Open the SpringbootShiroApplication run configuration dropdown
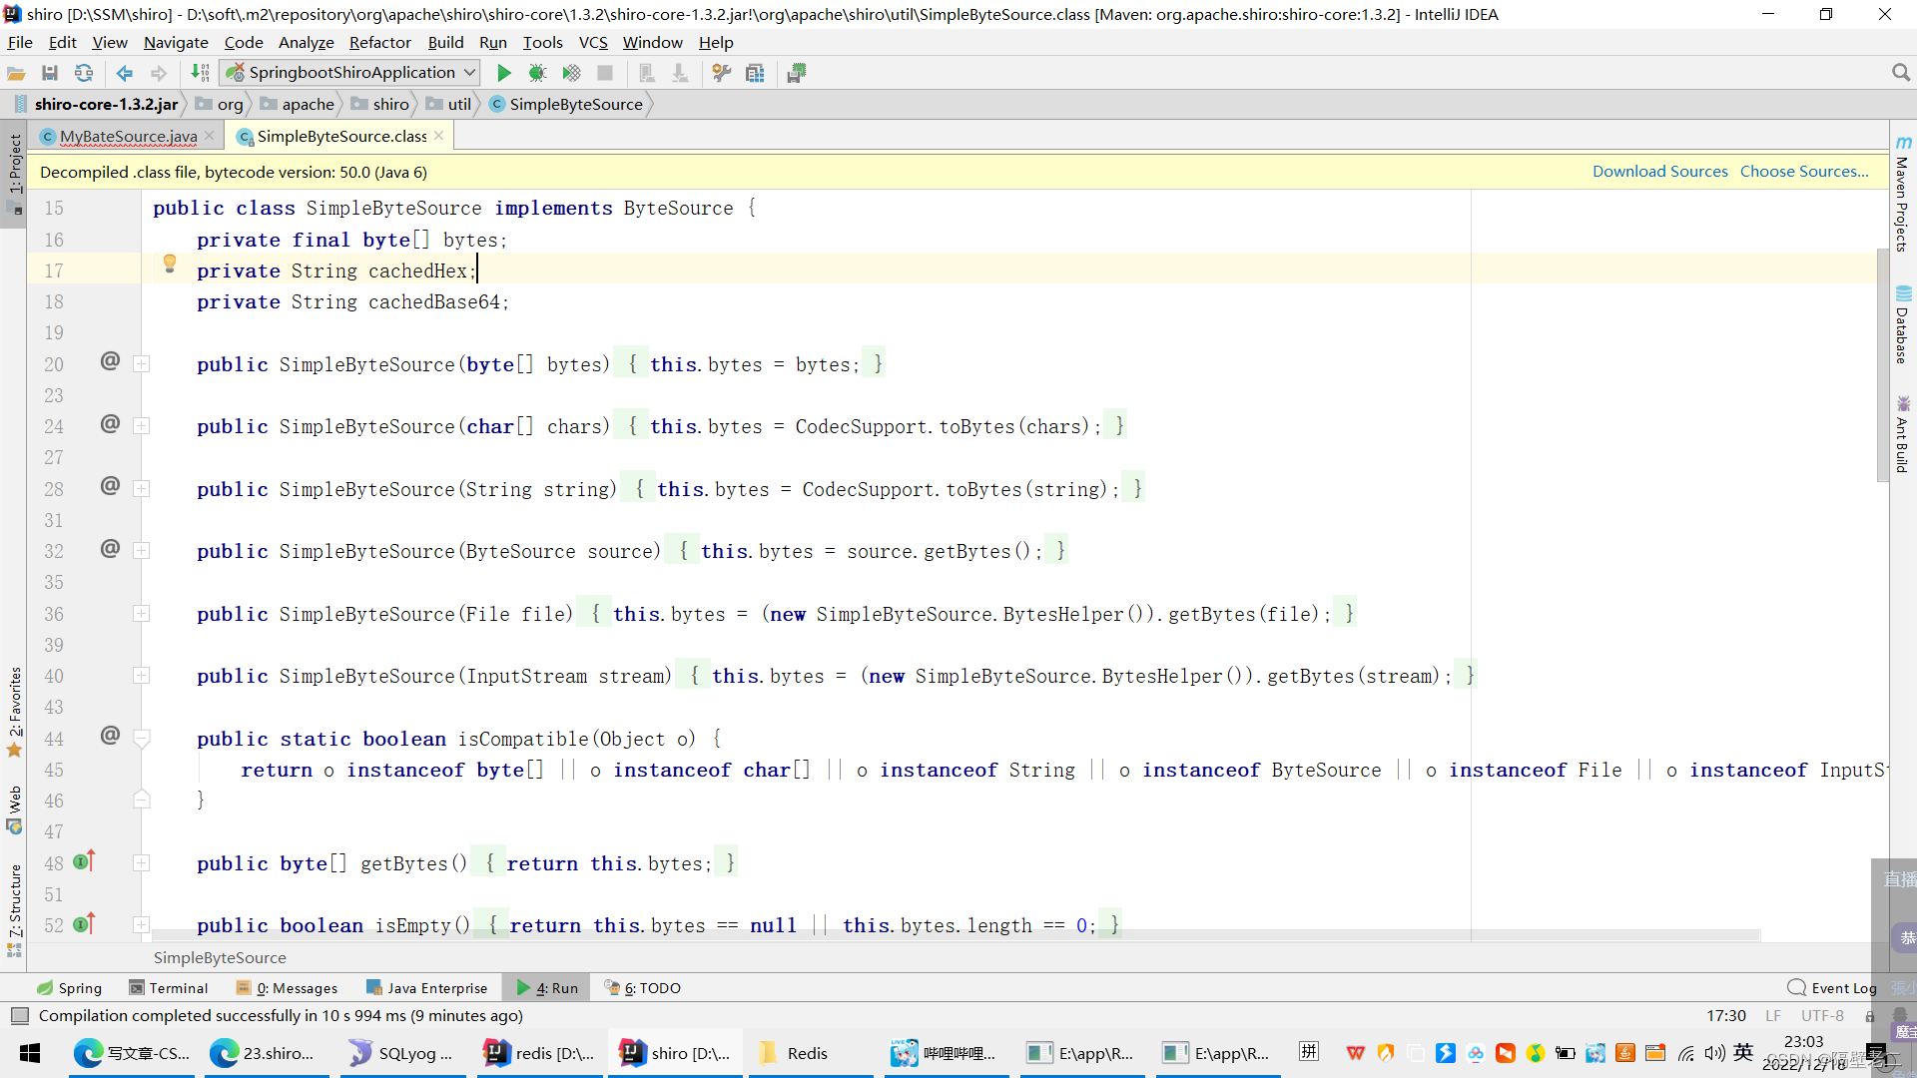 click(351, 73)
